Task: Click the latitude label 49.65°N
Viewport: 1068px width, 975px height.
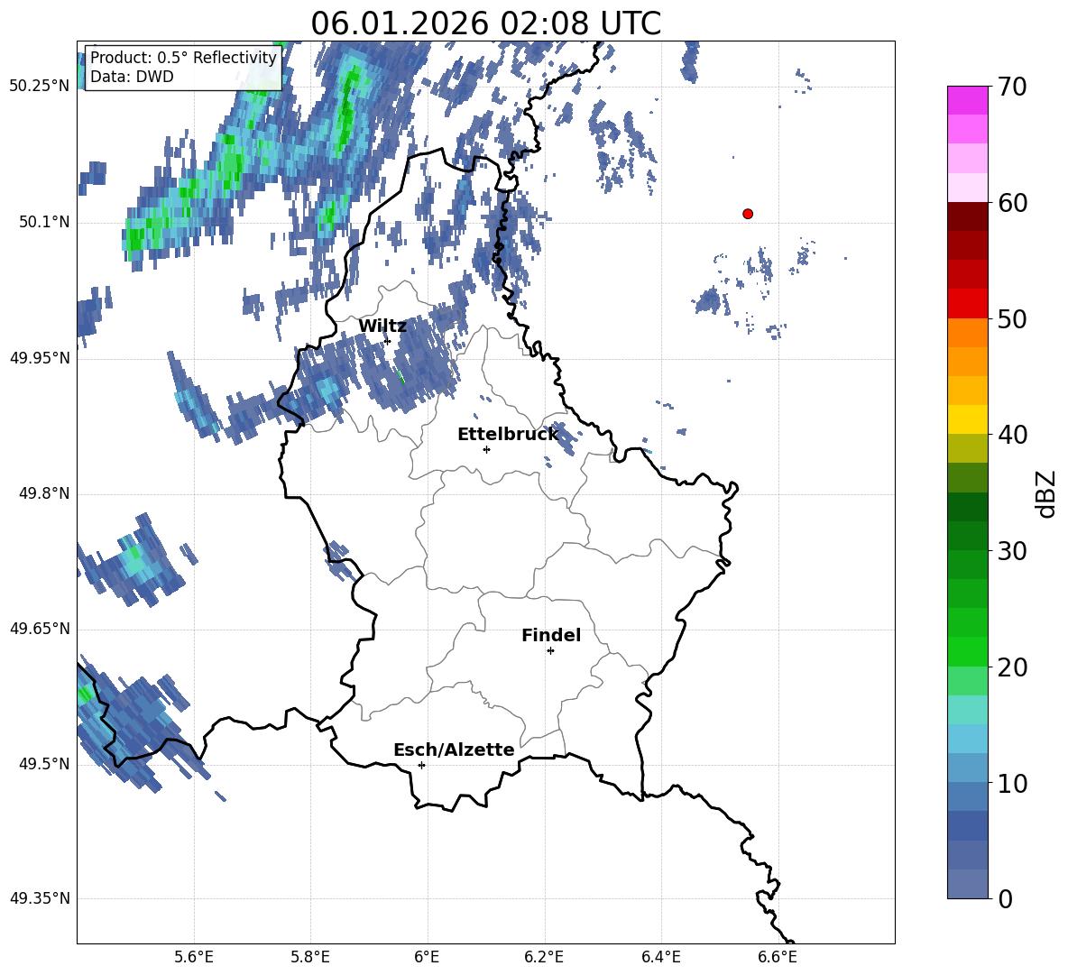Action: click(x=40, y=628)
